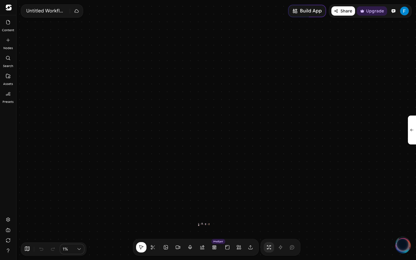Open the AI assistant orb
Viewport: 416px width, 260px height.
403,245
